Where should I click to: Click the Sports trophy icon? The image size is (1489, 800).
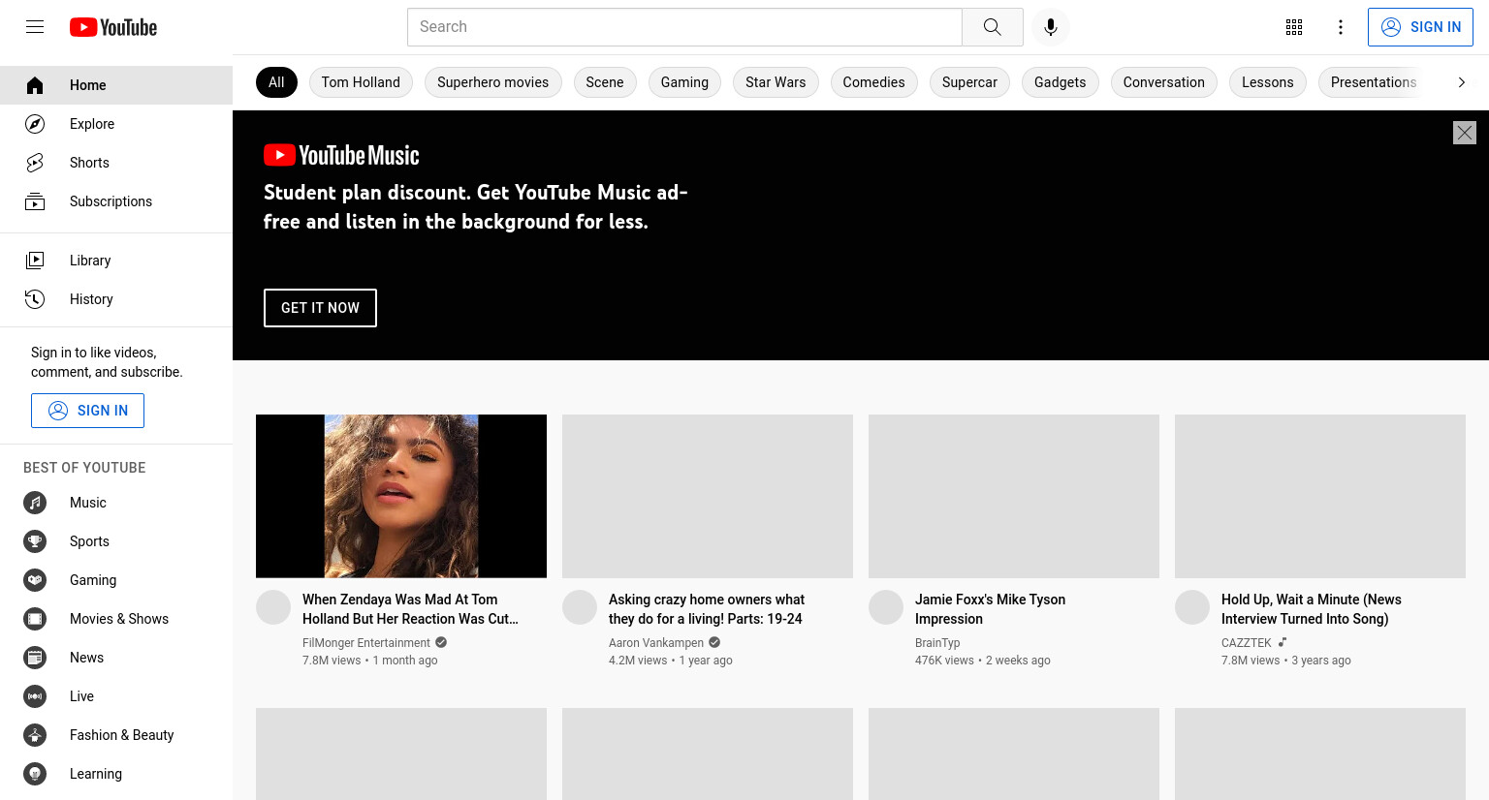pos(35,541)
